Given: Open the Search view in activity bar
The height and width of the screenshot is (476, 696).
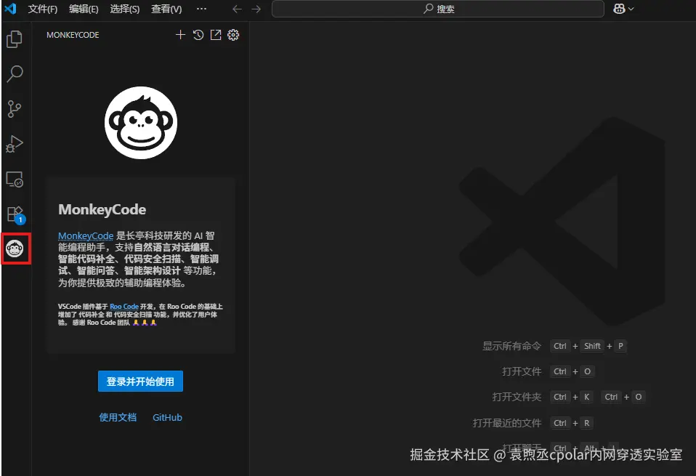Looking at the screenshot, I should coord(15,73).
